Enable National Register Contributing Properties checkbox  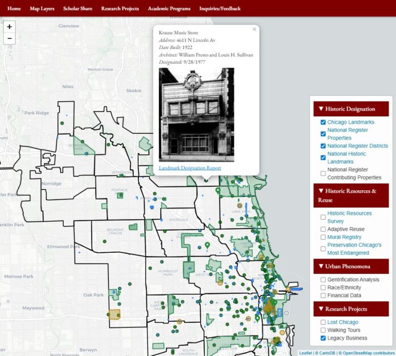tap(323, 174)
